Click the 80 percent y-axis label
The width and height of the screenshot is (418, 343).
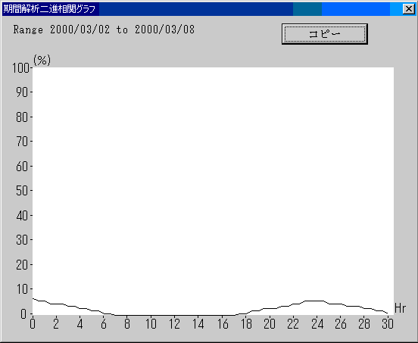pos(22,117)
